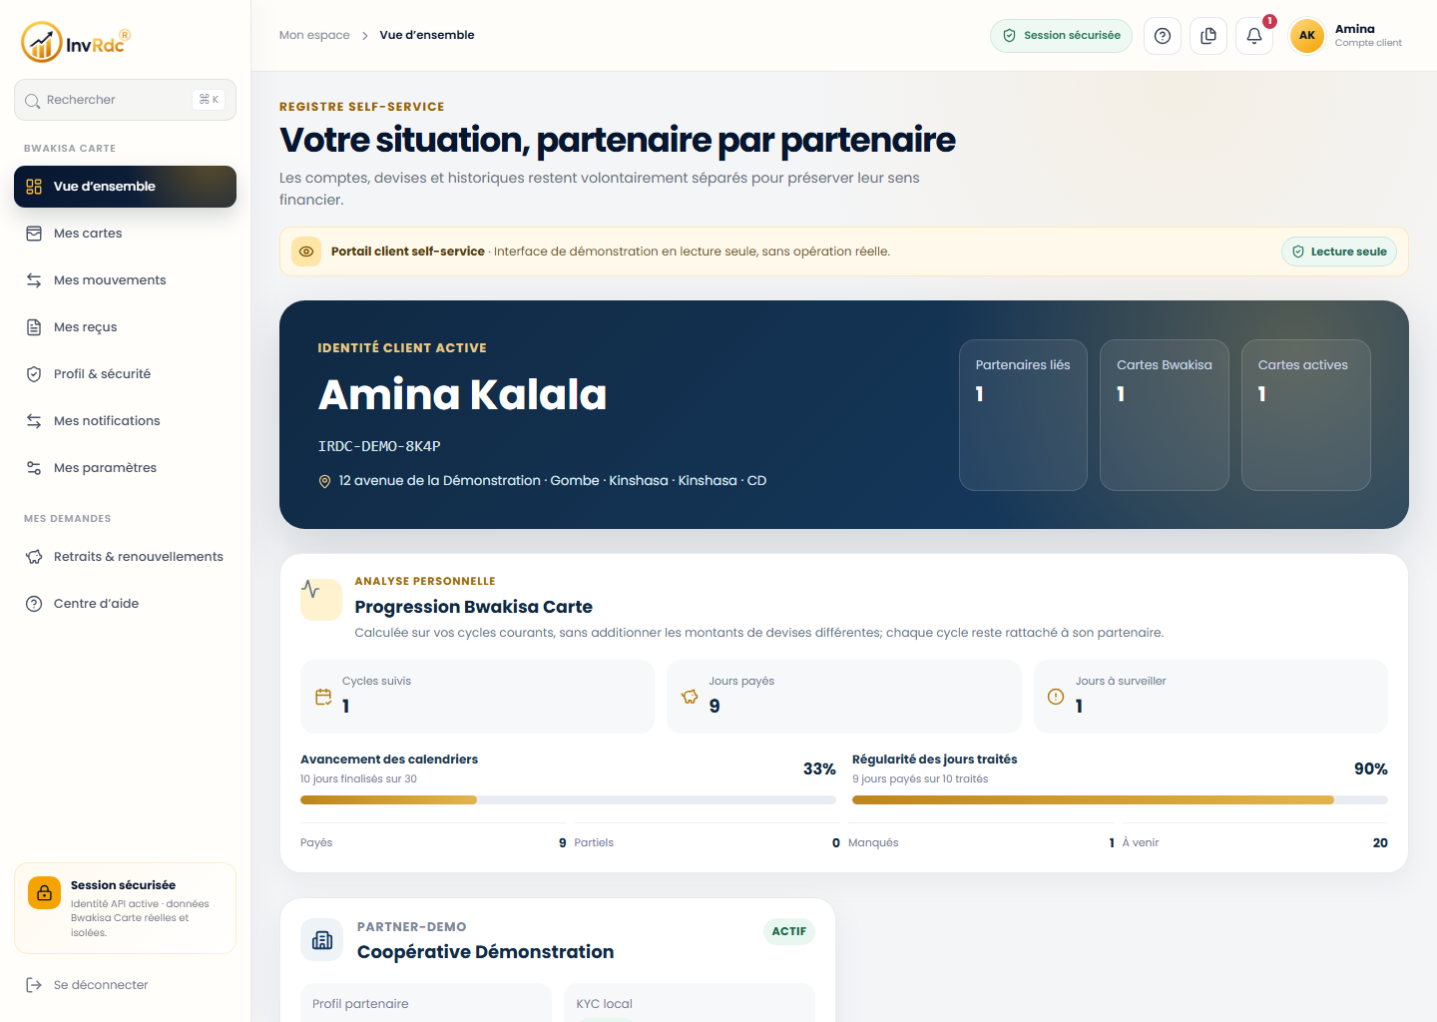Click Se déconnecter to log out
The image size is (1437, 1022).
coord(125,985)
